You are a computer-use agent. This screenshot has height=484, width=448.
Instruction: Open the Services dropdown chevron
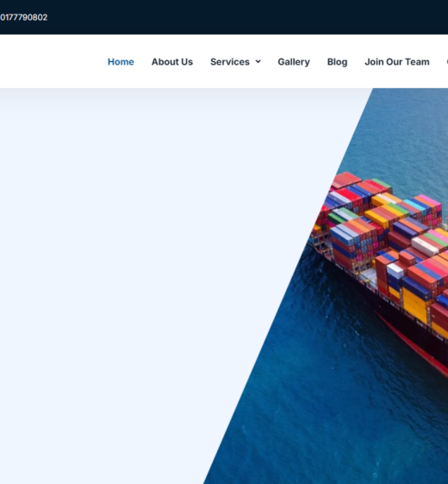coord(258,61)
